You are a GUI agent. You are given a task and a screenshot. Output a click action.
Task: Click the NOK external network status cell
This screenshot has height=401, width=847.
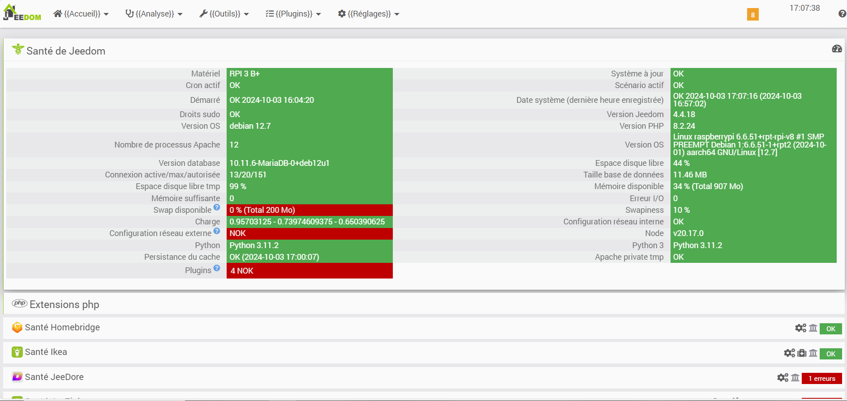(x=310, y=233)
